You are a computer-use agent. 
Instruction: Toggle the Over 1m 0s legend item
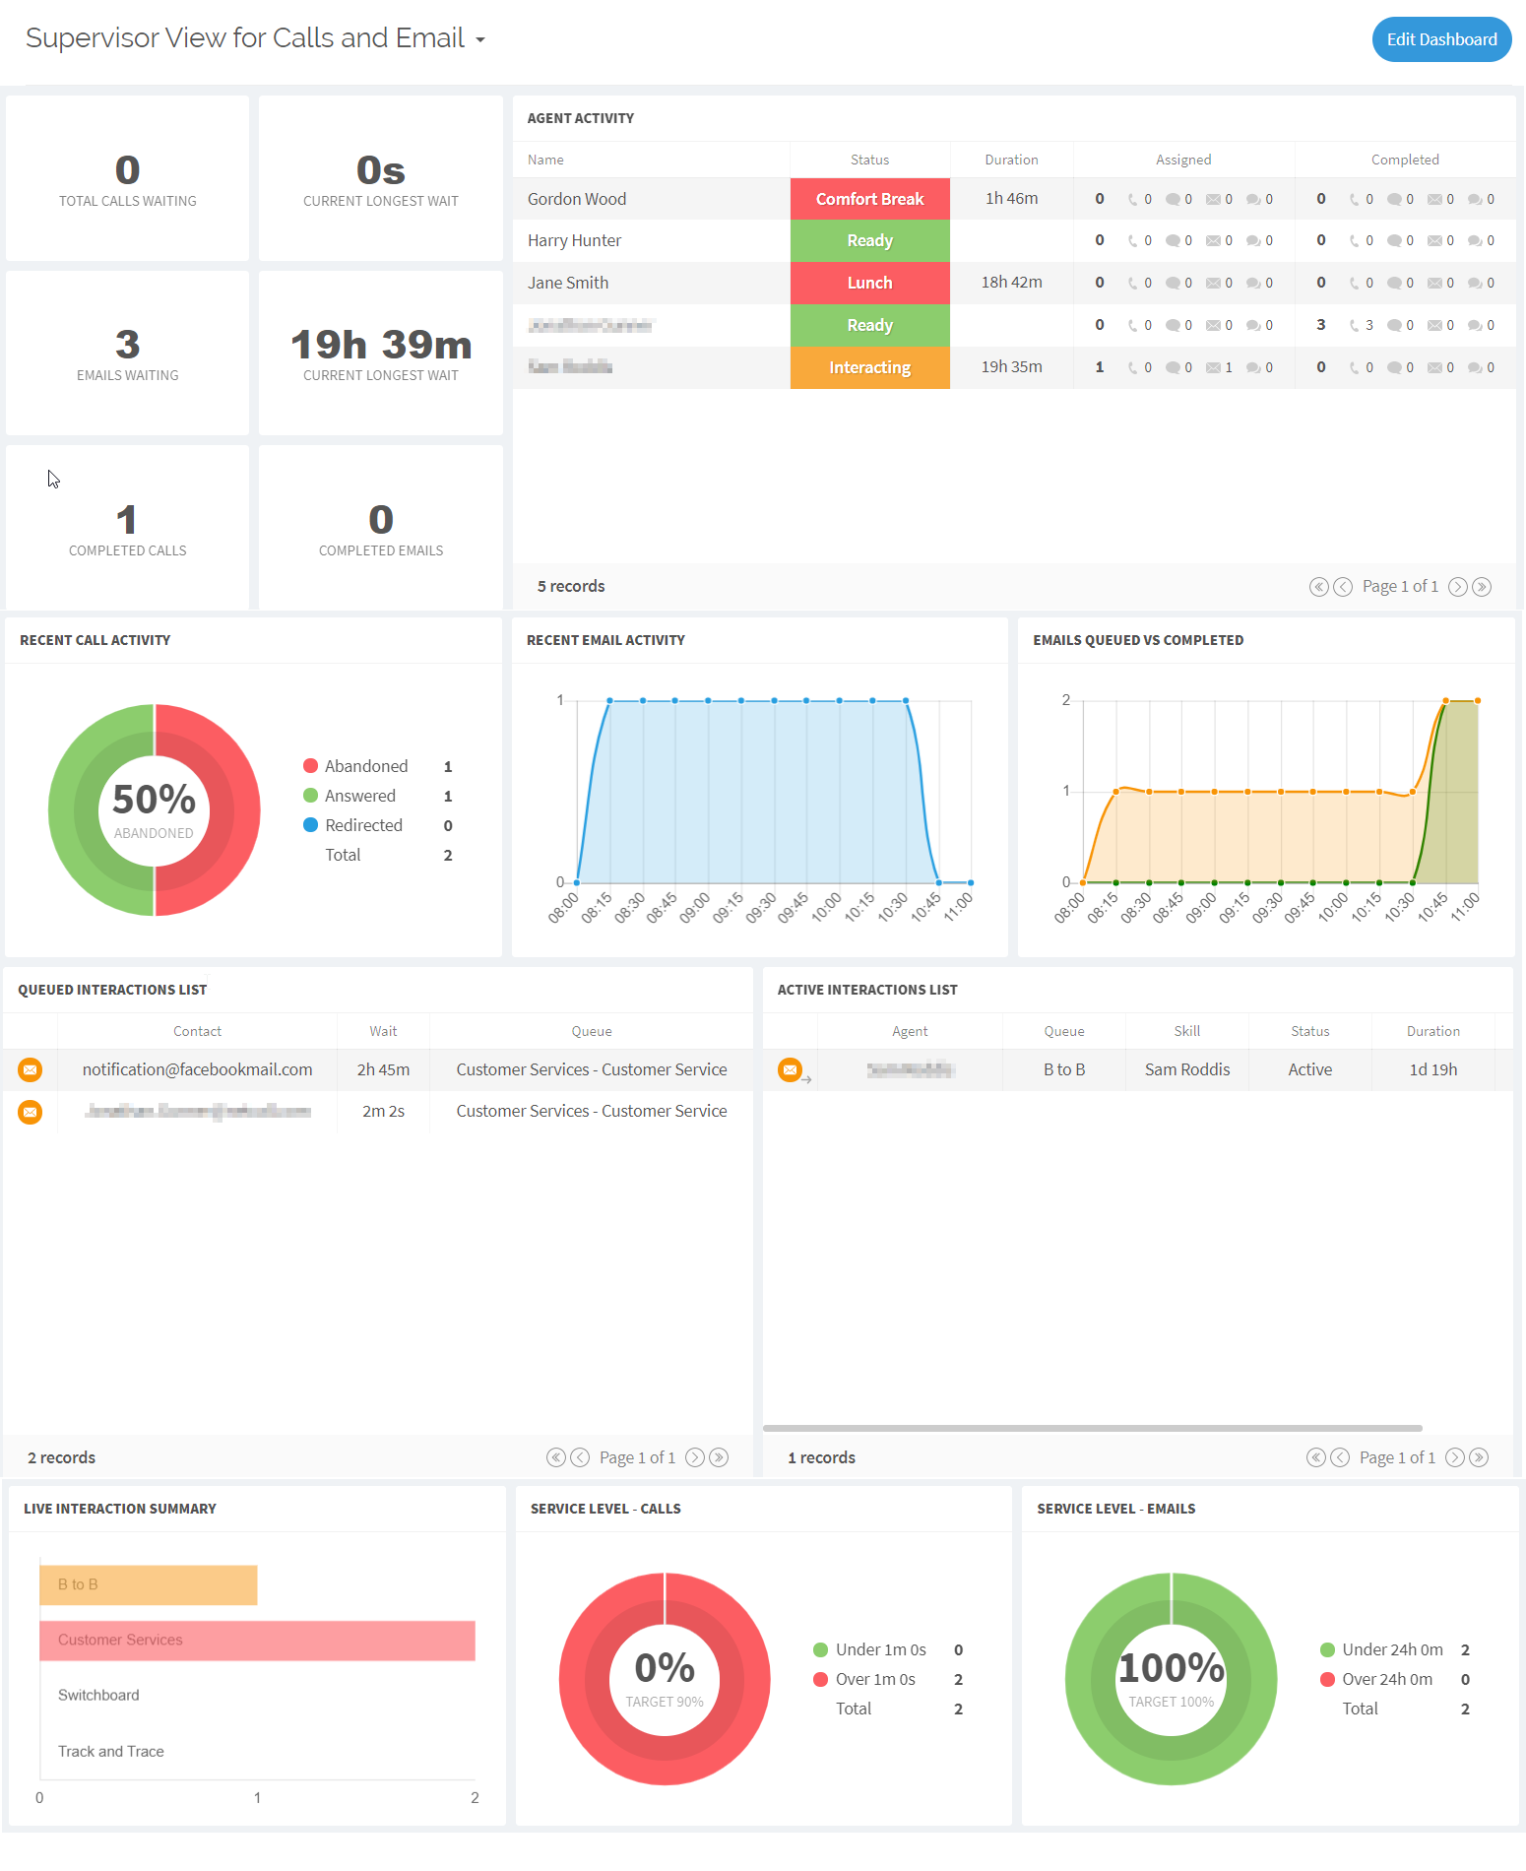[x=874, y=1679]
